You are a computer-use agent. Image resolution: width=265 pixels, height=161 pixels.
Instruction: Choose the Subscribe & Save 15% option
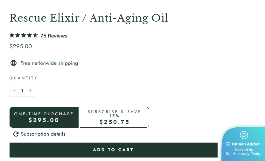(x=114, y=117)
